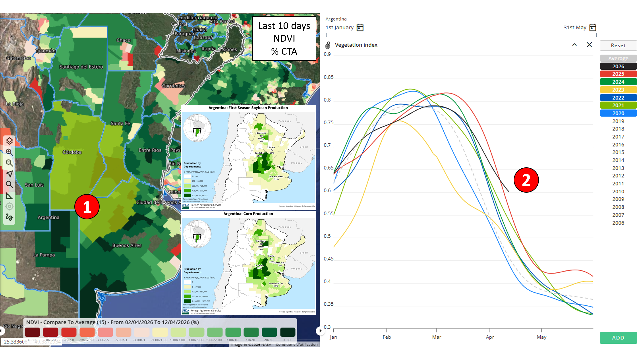Screen dimensions: 640x360
Task: Toggle the 2023 year series
Action: (x=618, y=90)
